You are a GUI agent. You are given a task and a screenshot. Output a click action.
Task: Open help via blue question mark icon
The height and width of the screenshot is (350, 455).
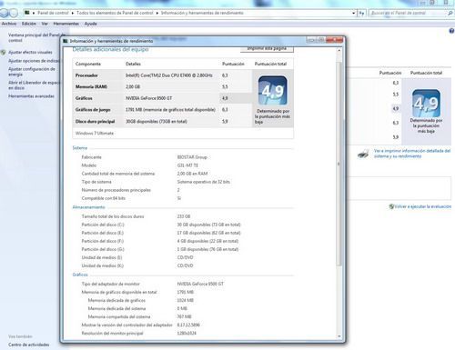click(x=451, y=31)
